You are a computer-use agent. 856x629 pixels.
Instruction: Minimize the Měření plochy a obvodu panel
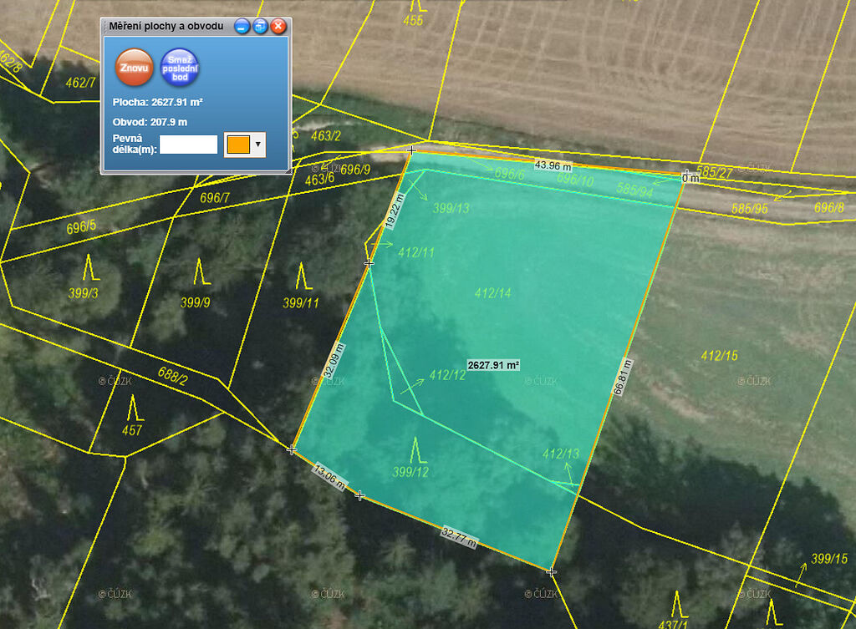241,27
